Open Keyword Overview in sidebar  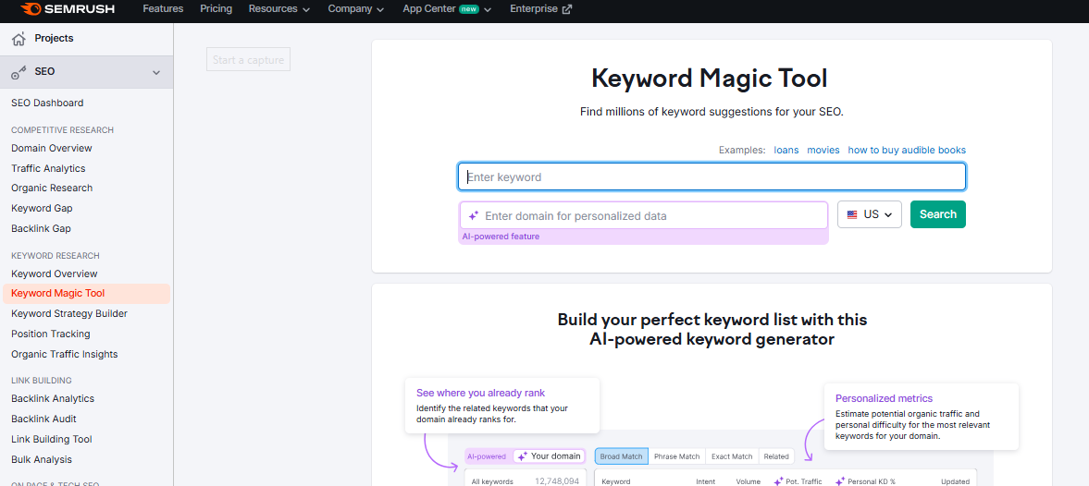pos(55,273)
